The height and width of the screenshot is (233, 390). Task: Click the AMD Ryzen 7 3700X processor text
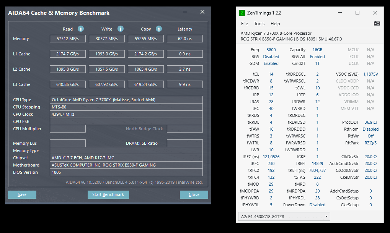276,33
